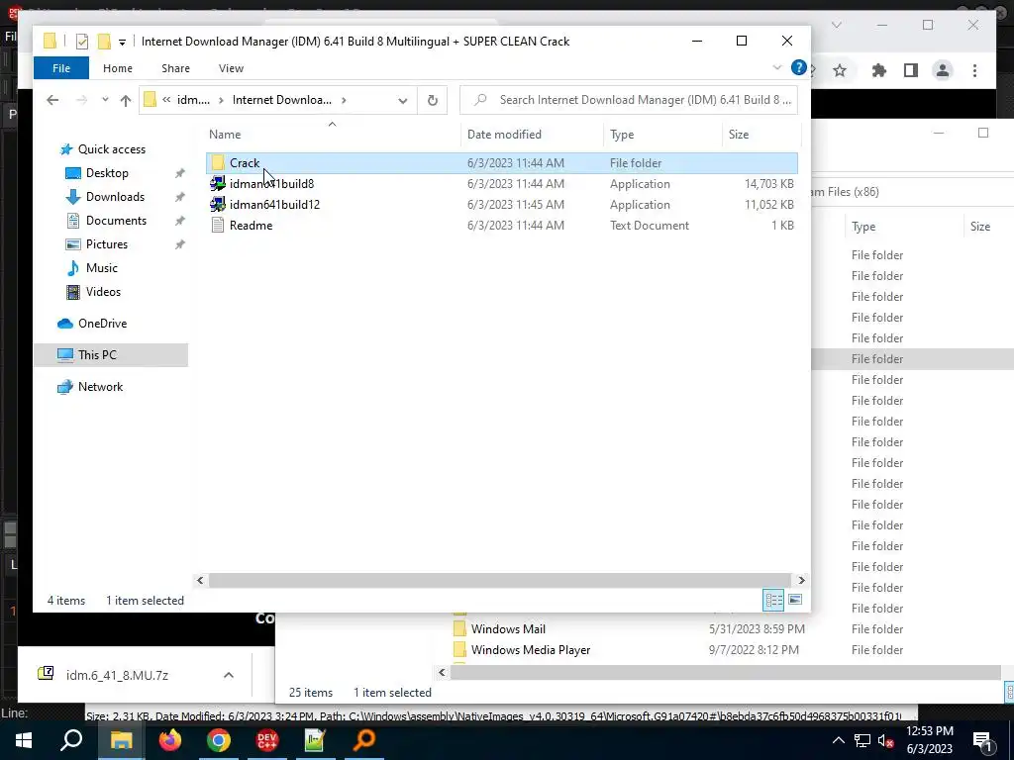1014x760 pixels.
Task: Open taskbar Search
Action: pyautogui.click(x=71, y=740)
